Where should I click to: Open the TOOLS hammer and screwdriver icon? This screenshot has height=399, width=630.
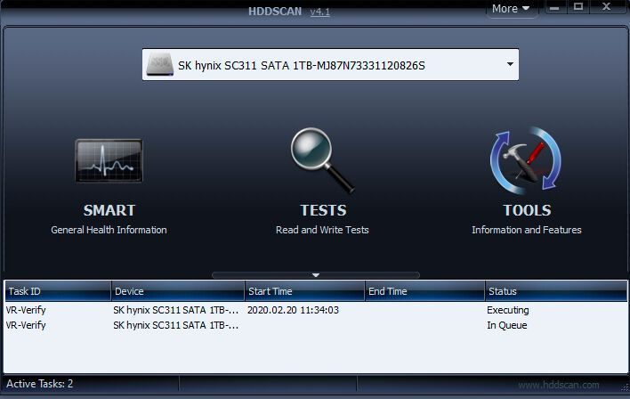pos(526,160)
